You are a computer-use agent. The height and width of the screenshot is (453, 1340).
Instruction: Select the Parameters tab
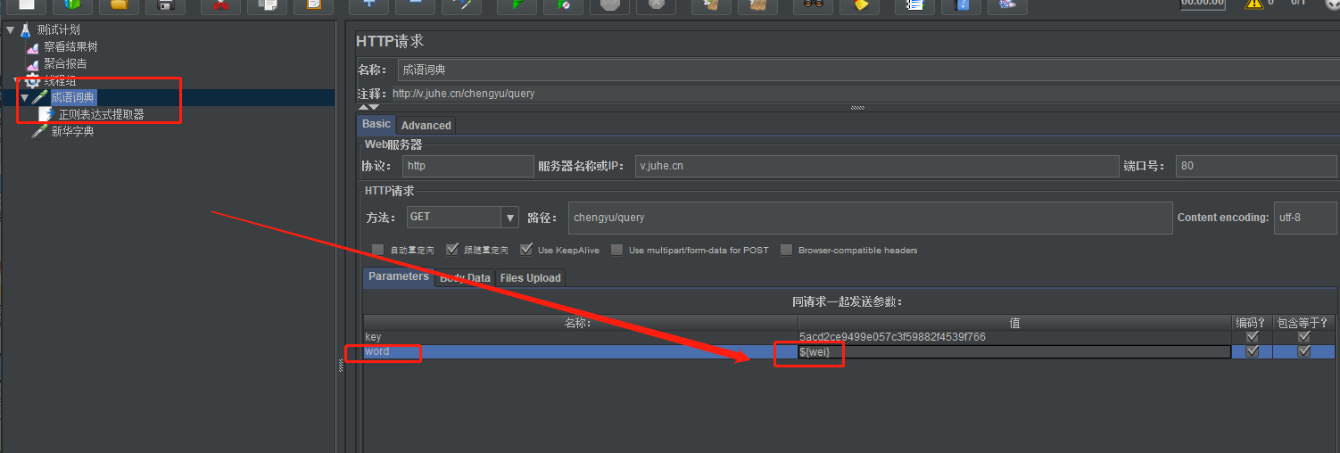[399, 276]
